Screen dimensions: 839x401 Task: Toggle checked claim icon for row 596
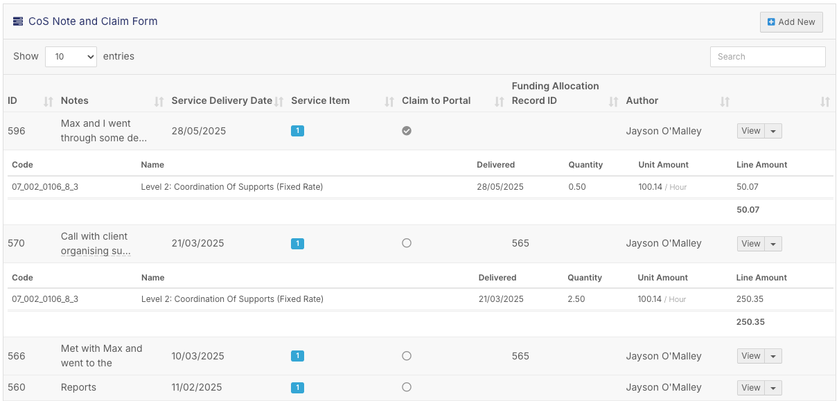[x=407, y=131]
